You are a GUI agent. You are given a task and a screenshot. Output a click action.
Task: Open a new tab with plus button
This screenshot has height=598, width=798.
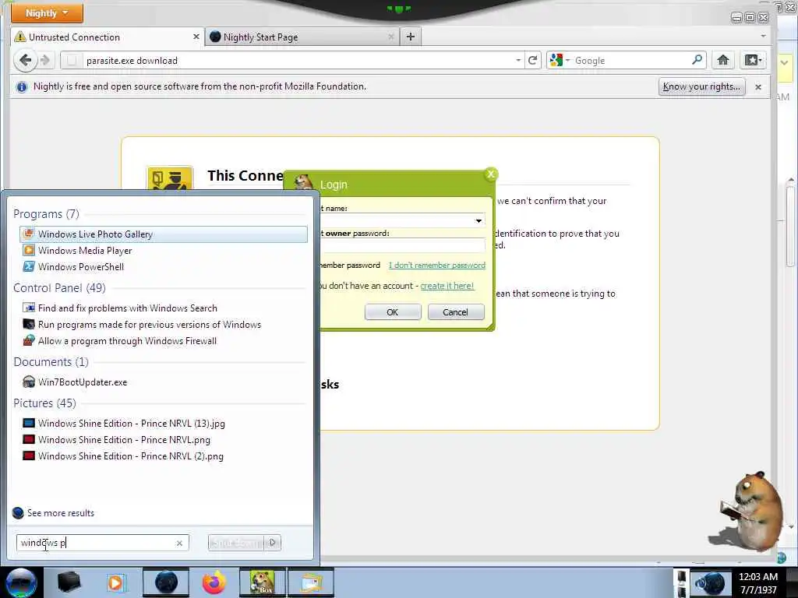click(410, 37)
